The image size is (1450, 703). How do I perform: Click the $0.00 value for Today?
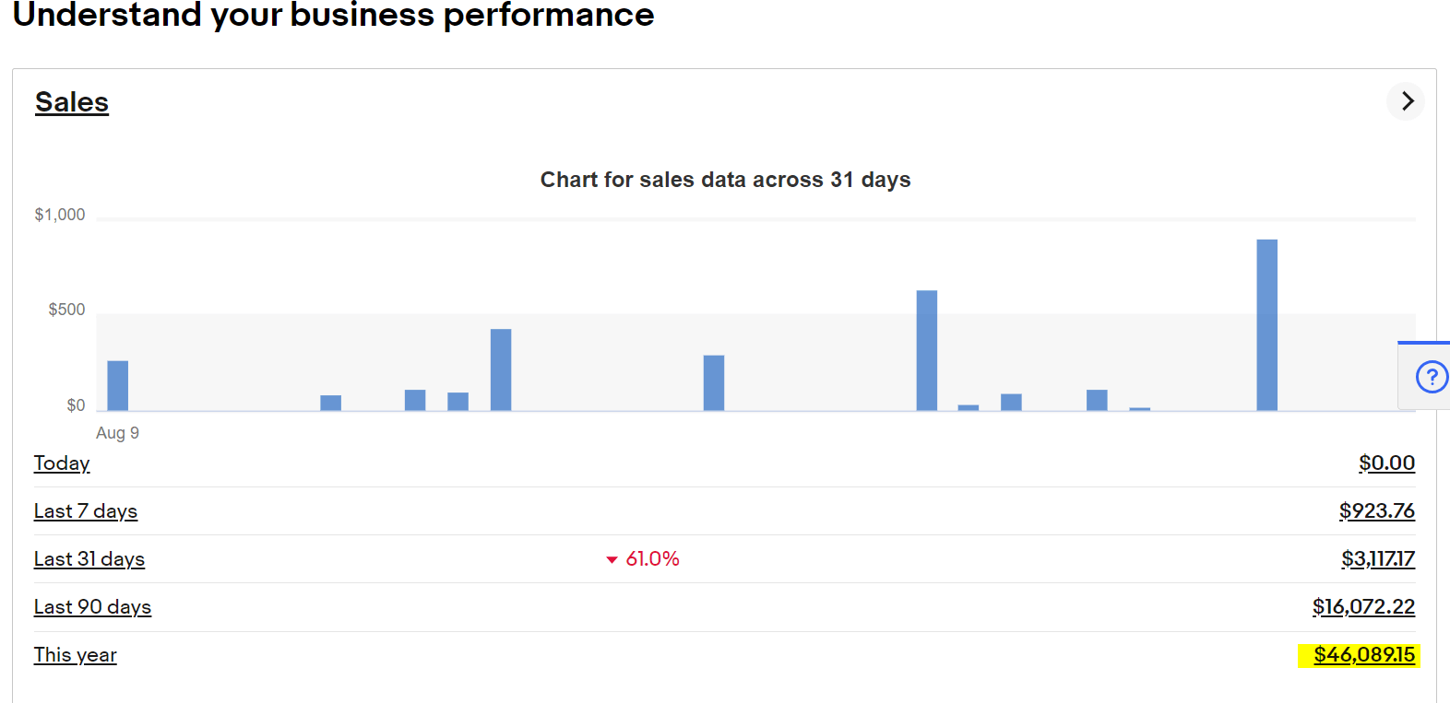(x=1386, y=463)
